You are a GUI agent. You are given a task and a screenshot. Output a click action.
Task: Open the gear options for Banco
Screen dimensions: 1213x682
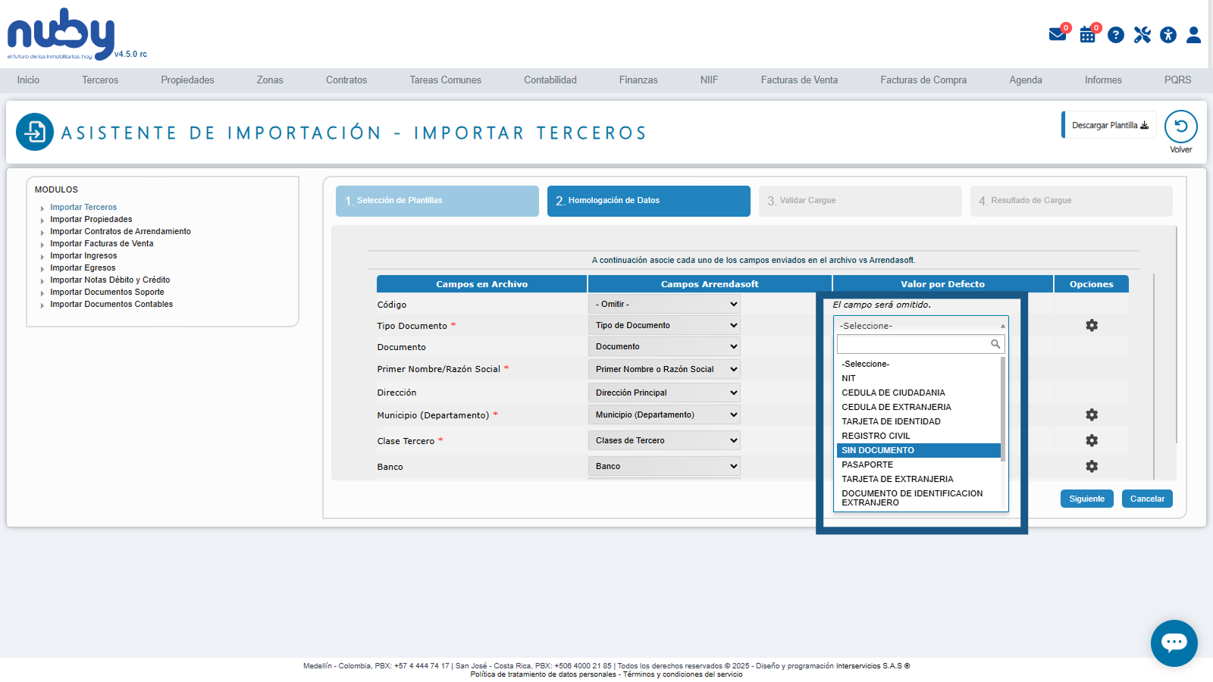(1092, 466)
